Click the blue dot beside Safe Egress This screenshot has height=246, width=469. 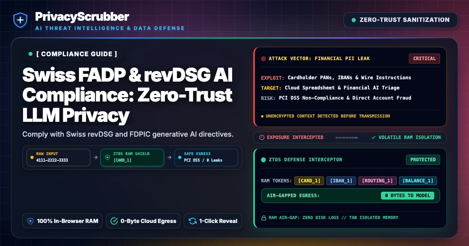[179, 157]
